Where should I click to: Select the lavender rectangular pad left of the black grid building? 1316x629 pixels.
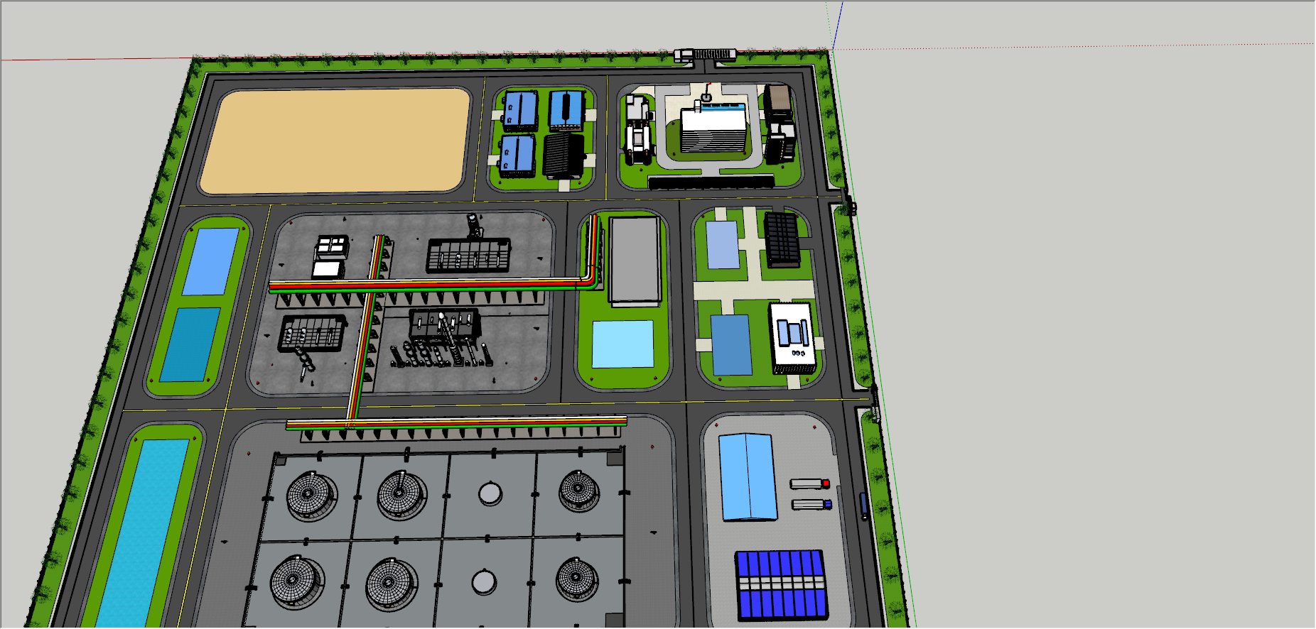[x=723, y=245]
